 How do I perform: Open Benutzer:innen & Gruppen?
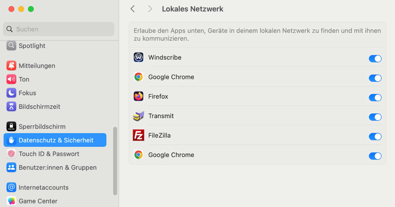point(55,168)
